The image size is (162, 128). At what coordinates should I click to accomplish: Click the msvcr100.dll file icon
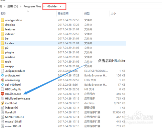pyautogui.click(x=2, y=126)
